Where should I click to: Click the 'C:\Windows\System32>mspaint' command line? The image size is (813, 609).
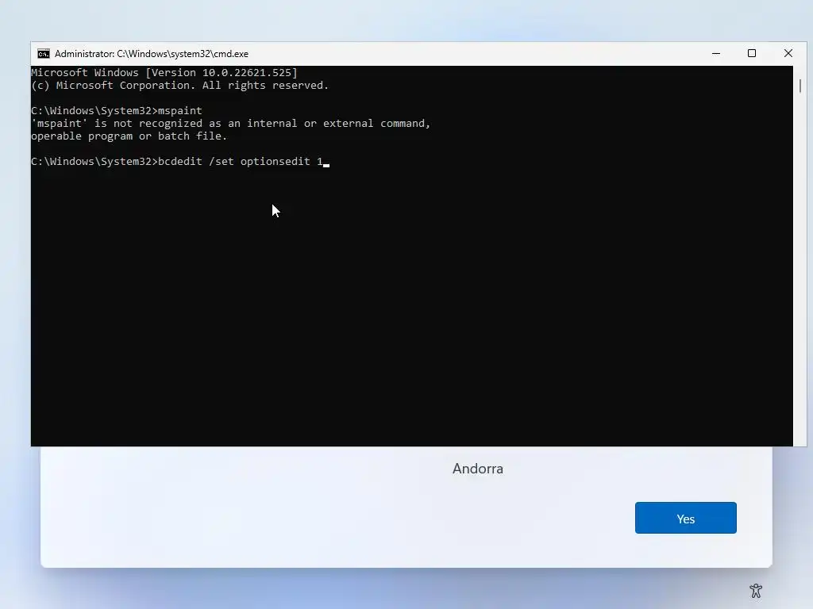tap(117, 111)
